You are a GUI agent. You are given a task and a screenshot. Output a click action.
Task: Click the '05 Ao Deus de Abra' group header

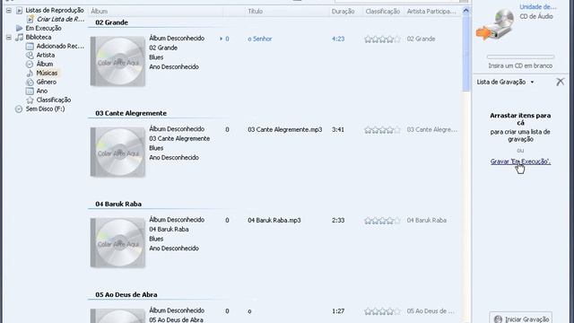126,295
